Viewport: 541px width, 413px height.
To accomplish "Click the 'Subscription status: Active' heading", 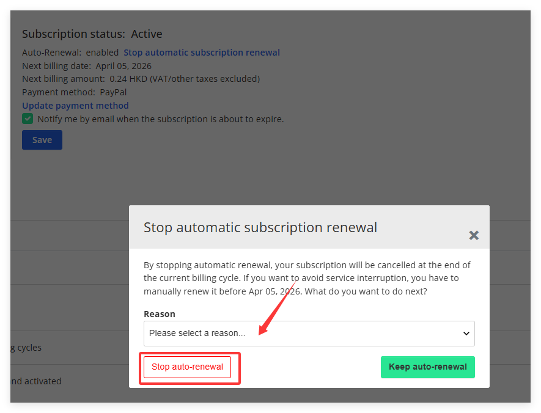I will pyautogui.click(x=92, y=34).
